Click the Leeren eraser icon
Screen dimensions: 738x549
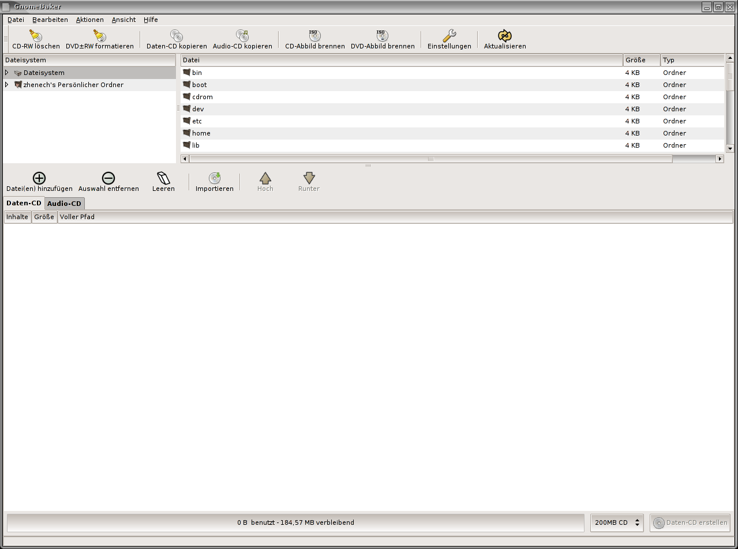(x=163, y=178)
